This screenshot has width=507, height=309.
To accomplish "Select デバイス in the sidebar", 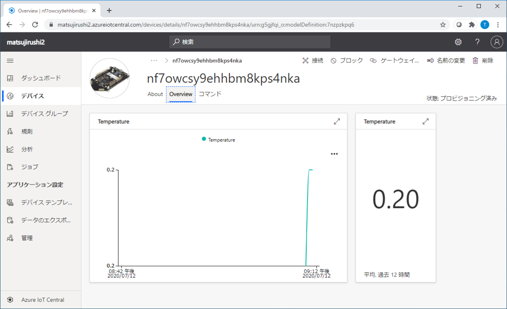I will click(x=41, y=96).
